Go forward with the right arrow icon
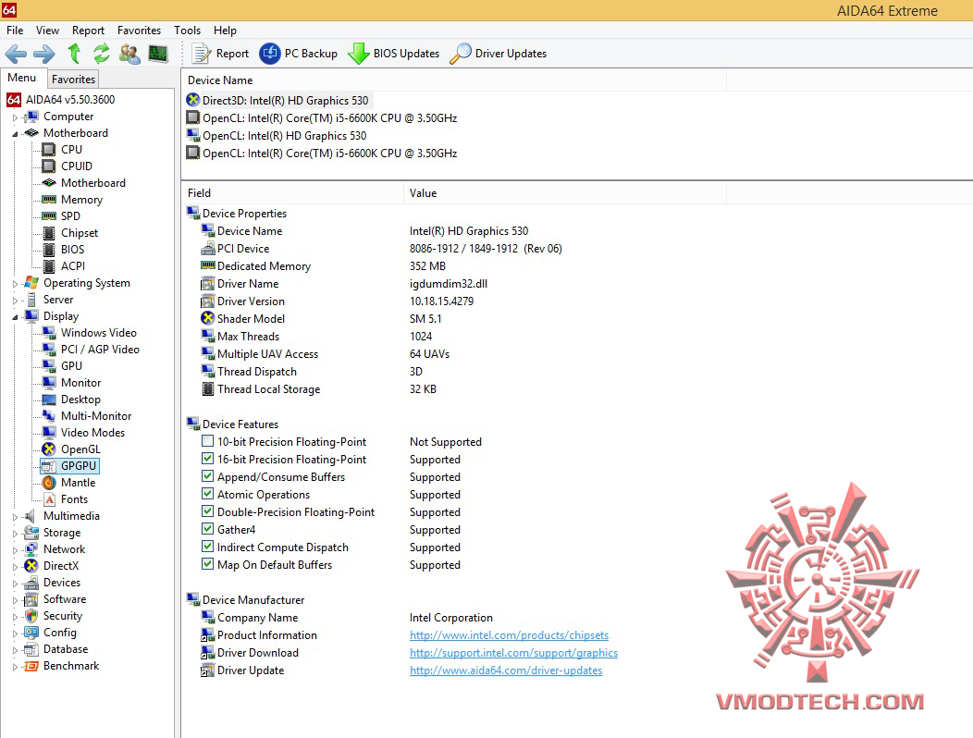 point(43,54)
